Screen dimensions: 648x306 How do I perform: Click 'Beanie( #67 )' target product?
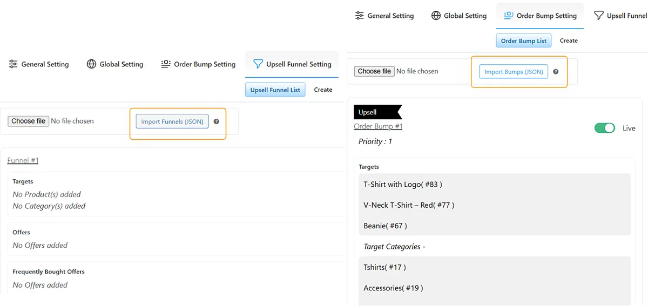[385, 226]
